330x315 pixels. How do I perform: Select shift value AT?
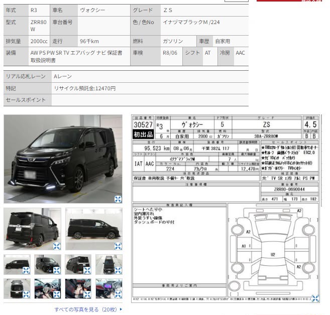(207, 53)
